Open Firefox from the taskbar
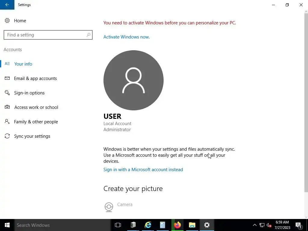 [177, 225]
